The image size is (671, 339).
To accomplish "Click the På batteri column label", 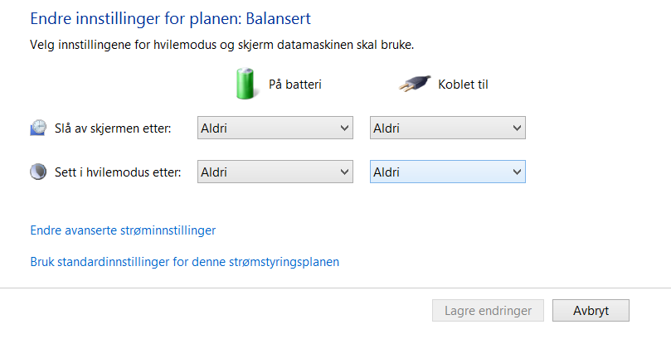I will (x=294, y=85).
